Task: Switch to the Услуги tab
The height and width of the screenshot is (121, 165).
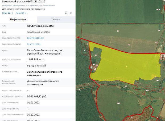Action: point(56,19)
